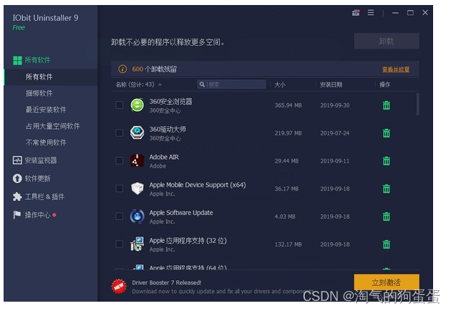Sort the list by 大小 column
The image size is (451, 311).
(280, 85)
